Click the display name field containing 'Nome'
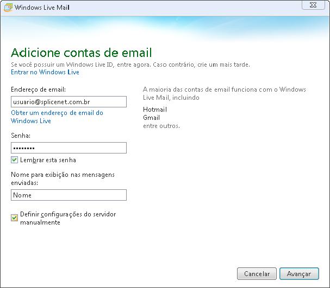 (69, 195)
